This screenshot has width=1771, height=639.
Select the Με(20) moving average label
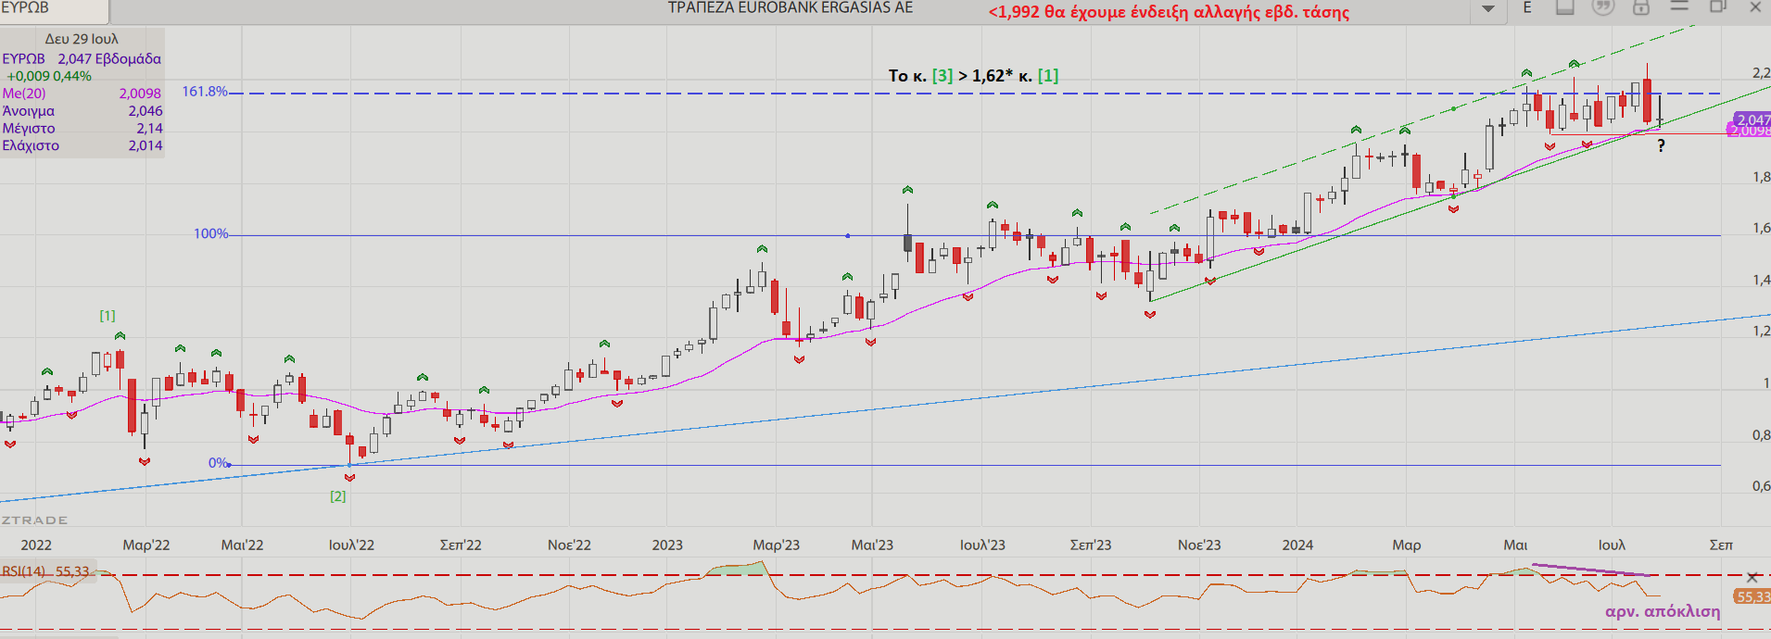coord(24,94)
